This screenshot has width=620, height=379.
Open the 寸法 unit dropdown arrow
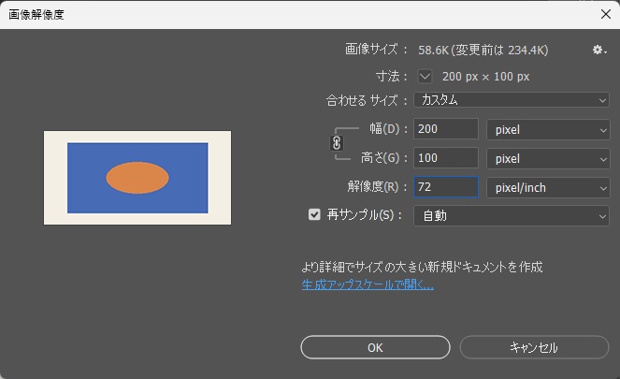[425, 77]
